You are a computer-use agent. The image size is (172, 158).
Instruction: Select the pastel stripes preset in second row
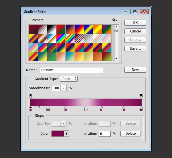[107, 38]
